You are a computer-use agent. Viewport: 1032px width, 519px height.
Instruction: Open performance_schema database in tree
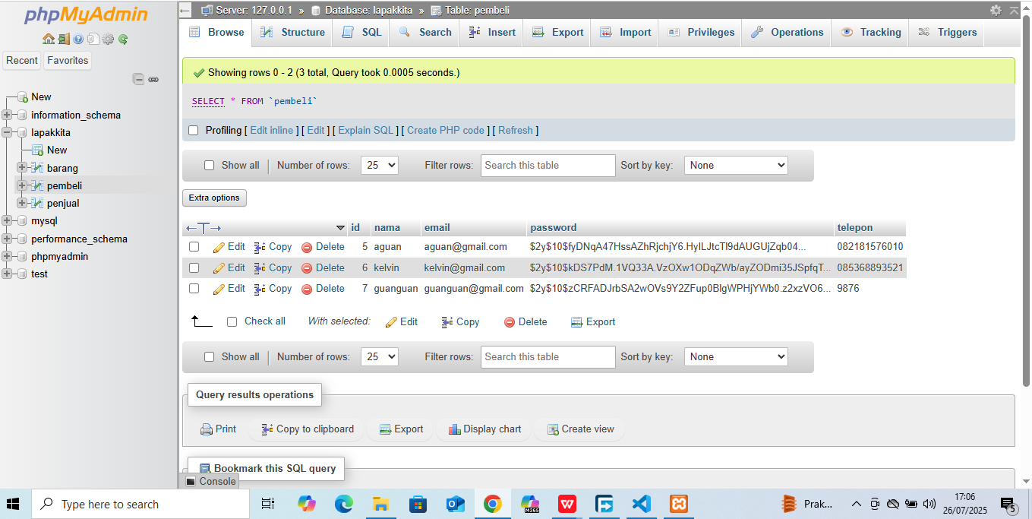(79, 239)
